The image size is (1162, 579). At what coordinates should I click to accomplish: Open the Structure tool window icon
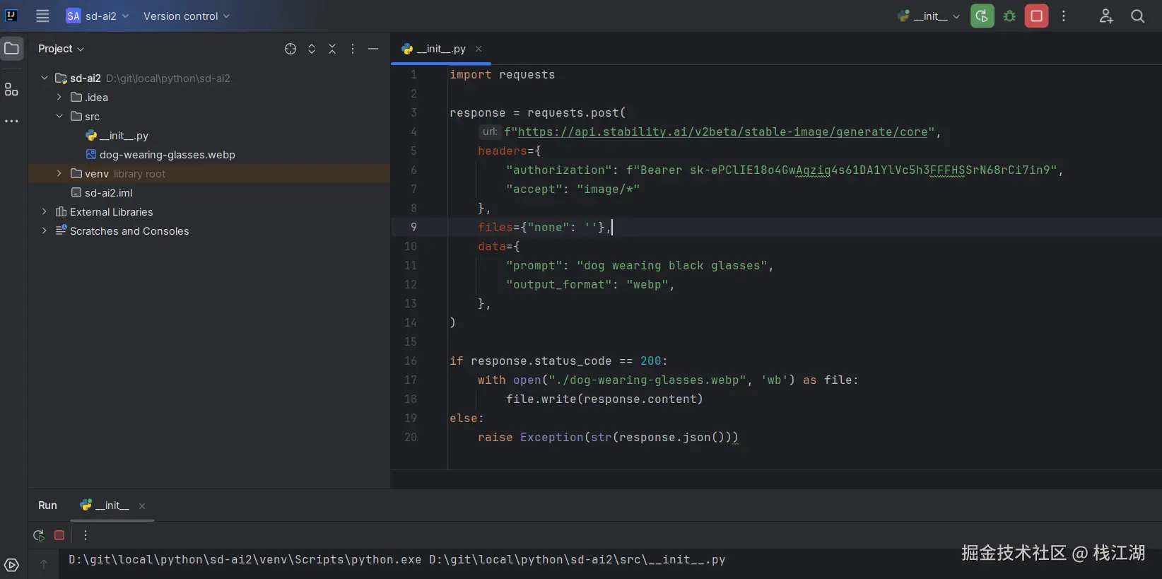coord(11,90)
